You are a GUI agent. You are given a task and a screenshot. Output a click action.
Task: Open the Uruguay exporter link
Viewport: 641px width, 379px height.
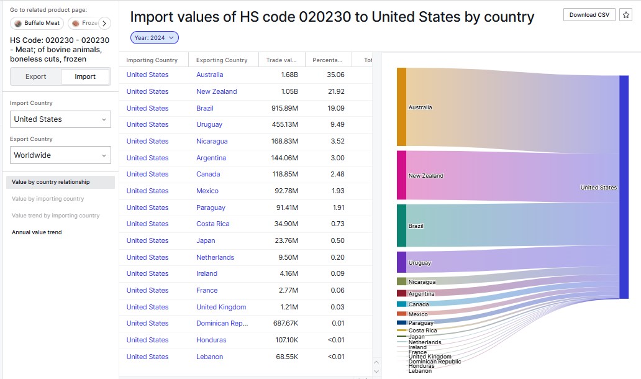point(209,124)
